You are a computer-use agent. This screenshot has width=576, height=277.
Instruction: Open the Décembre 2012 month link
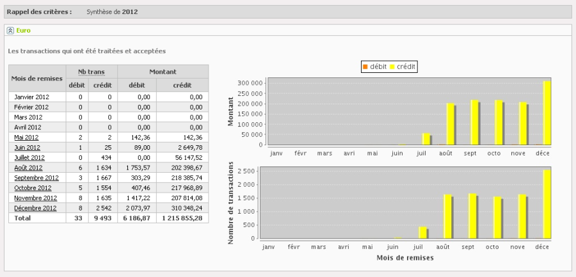(x=35, y=208)
